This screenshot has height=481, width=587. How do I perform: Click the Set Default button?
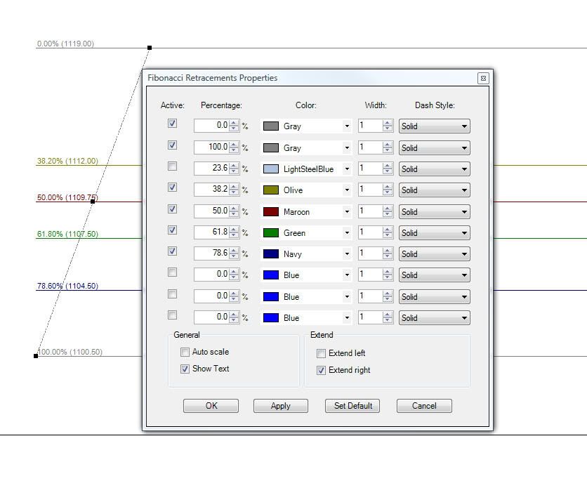pos(352,406)
